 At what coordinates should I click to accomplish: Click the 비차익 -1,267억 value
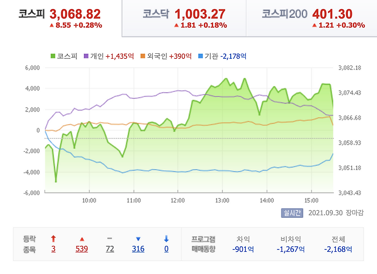291,249
